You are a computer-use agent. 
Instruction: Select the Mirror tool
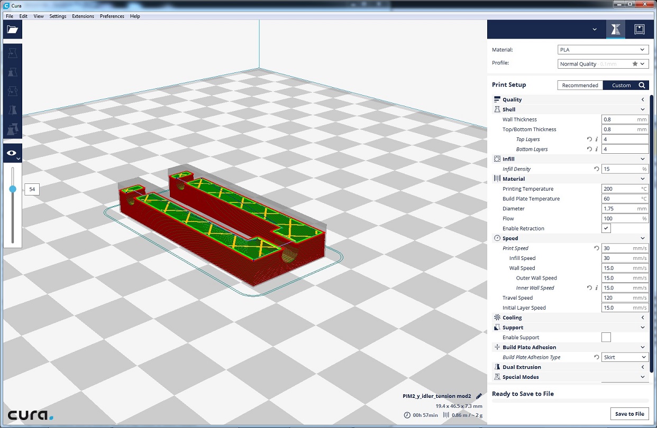[x=13, y=110]
